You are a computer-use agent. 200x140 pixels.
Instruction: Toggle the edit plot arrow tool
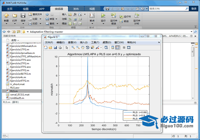[x=67, y=48]
